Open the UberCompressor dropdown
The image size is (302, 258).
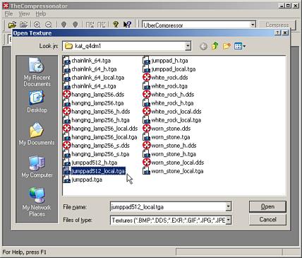pos(253,25)
